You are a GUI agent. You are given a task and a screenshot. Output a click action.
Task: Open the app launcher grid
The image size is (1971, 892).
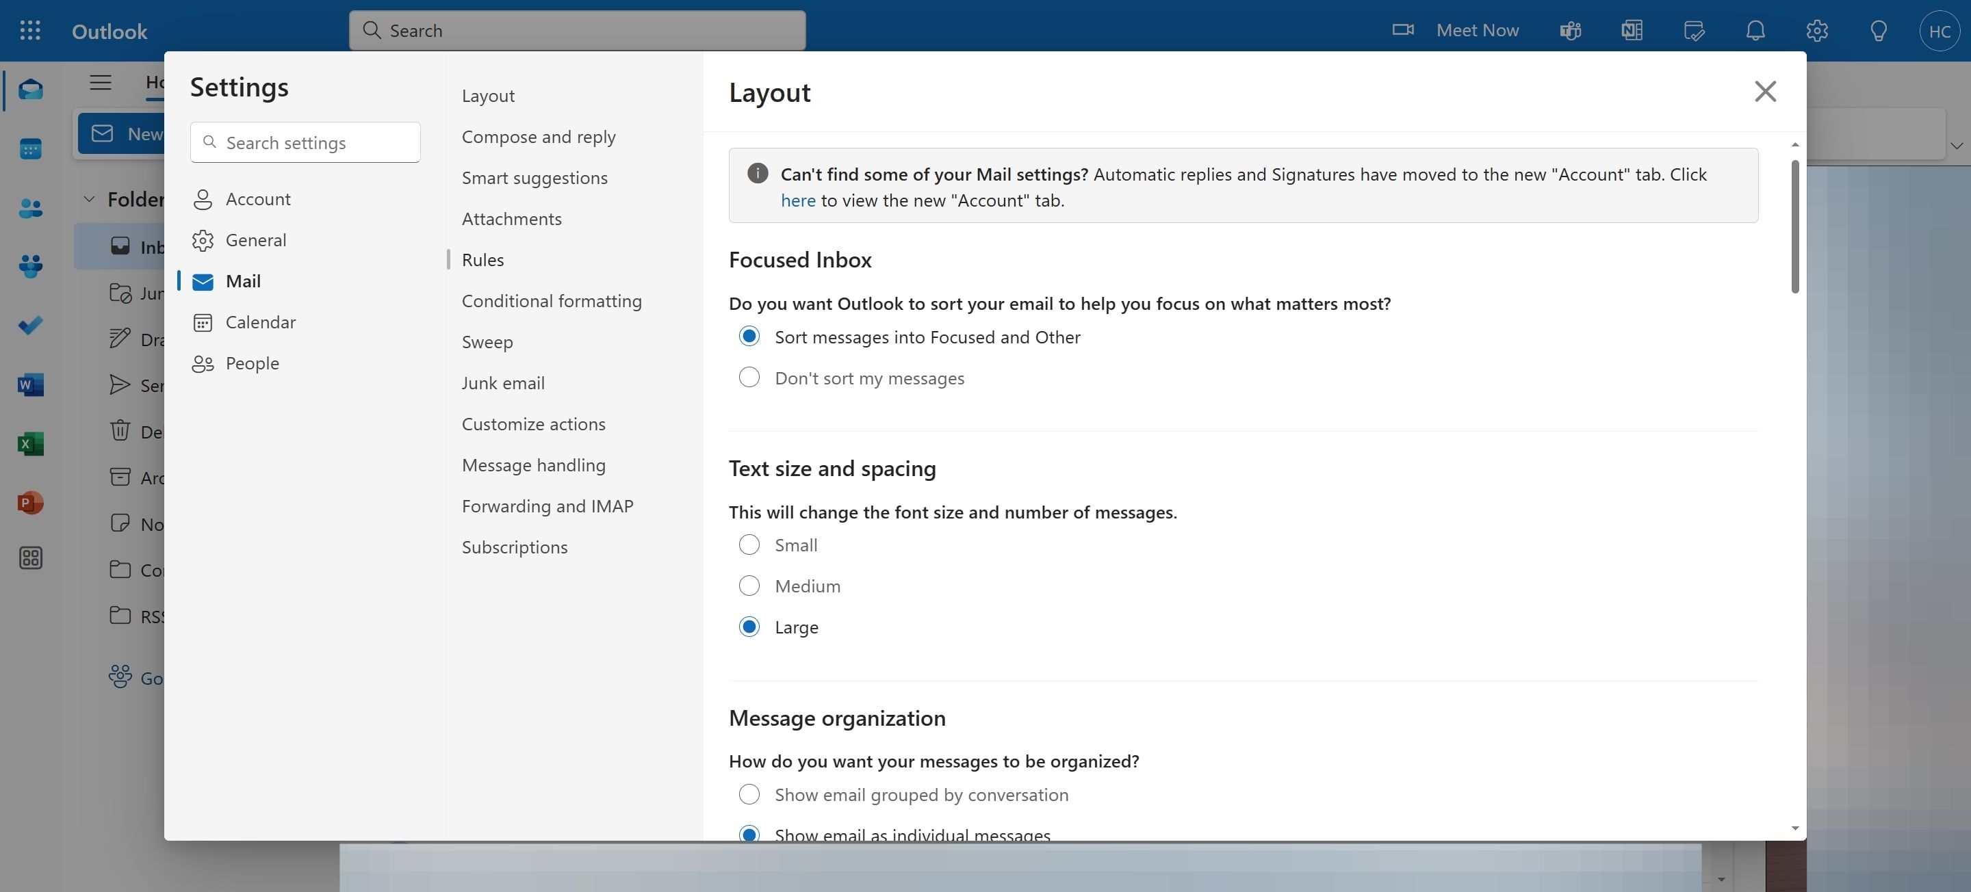(x=30, y=31)
